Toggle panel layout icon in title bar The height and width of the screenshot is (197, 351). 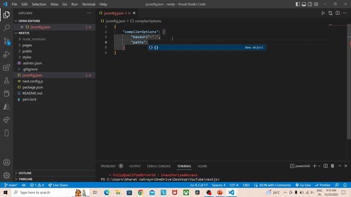[304, 4]
